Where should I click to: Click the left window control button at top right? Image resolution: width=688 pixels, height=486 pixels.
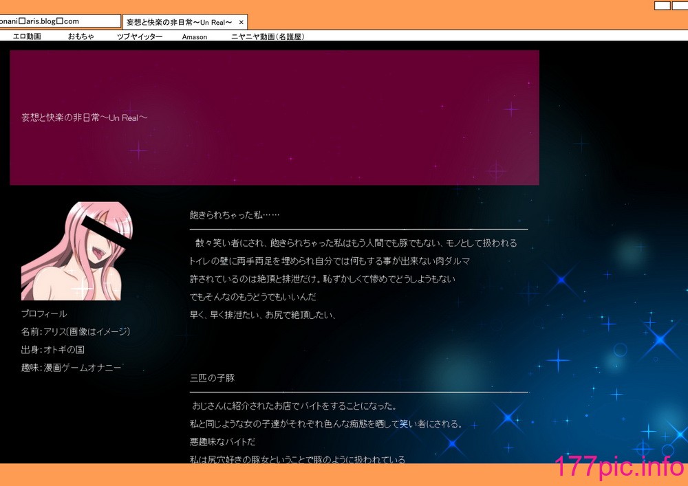pos(662,5)
